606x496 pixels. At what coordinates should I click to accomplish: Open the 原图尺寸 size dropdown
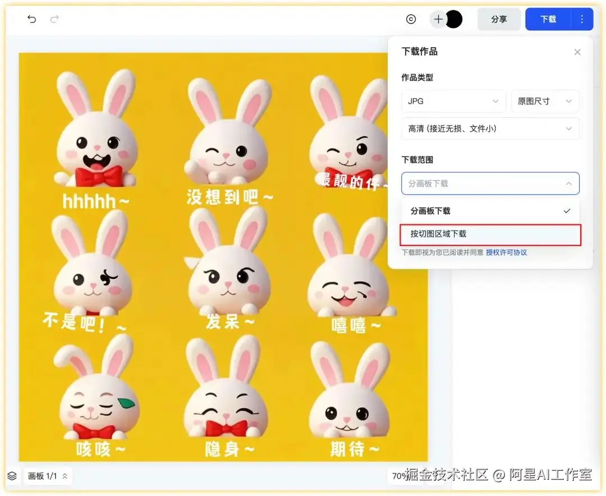(545, 101)
